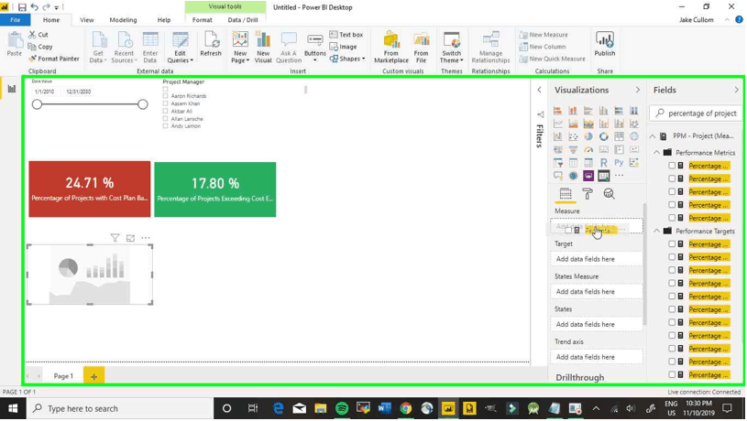
Task: Click the Publish button
Action: click(605, 44)
